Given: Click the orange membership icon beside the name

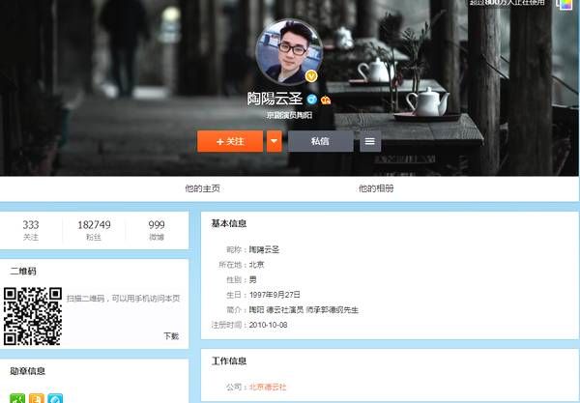Looking at the screenshot, I should [327, 100].
